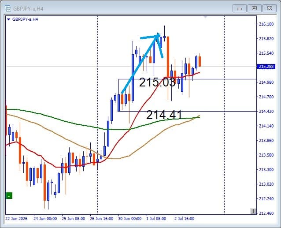Minimize the GBPJPY-a,H4 chart window
Screen dimensions: 281x228
click(x=239, y=8)
